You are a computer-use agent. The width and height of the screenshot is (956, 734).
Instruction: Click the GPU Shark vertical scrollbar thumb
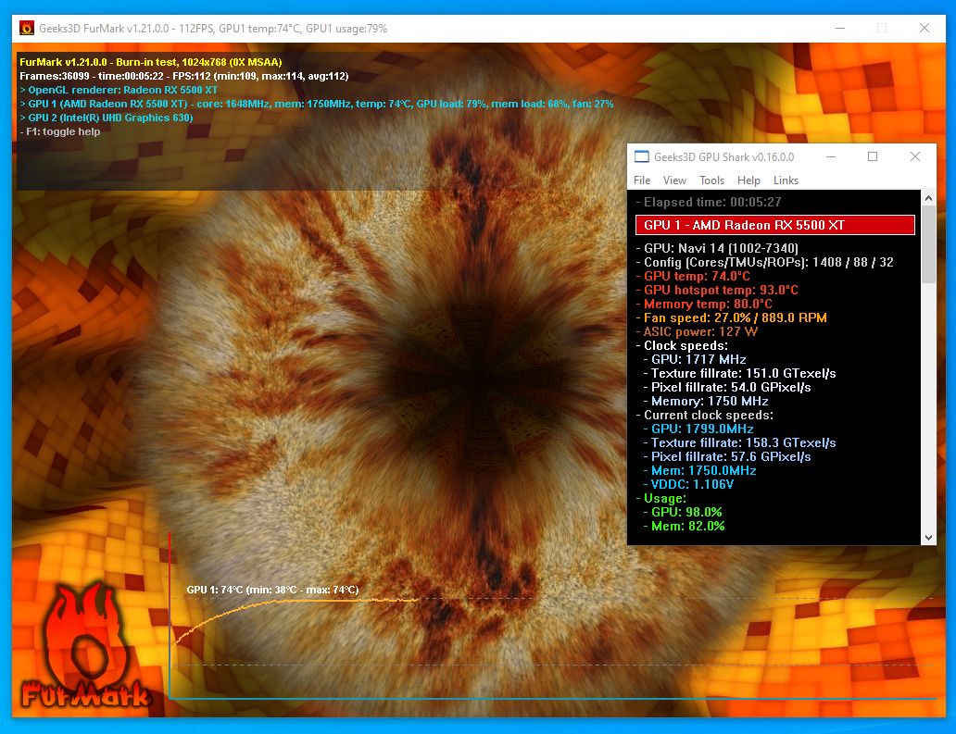[928, 243]
